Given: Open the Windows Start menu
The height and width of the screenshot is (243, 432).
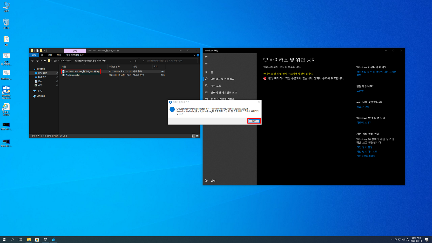Looking at the screenshot, I should pyautogui.click(x=4, y=240).
